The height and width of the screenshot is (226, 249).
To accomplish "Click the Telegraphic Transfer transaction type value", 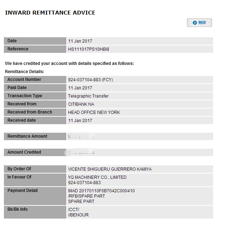I will click(88, 96).
